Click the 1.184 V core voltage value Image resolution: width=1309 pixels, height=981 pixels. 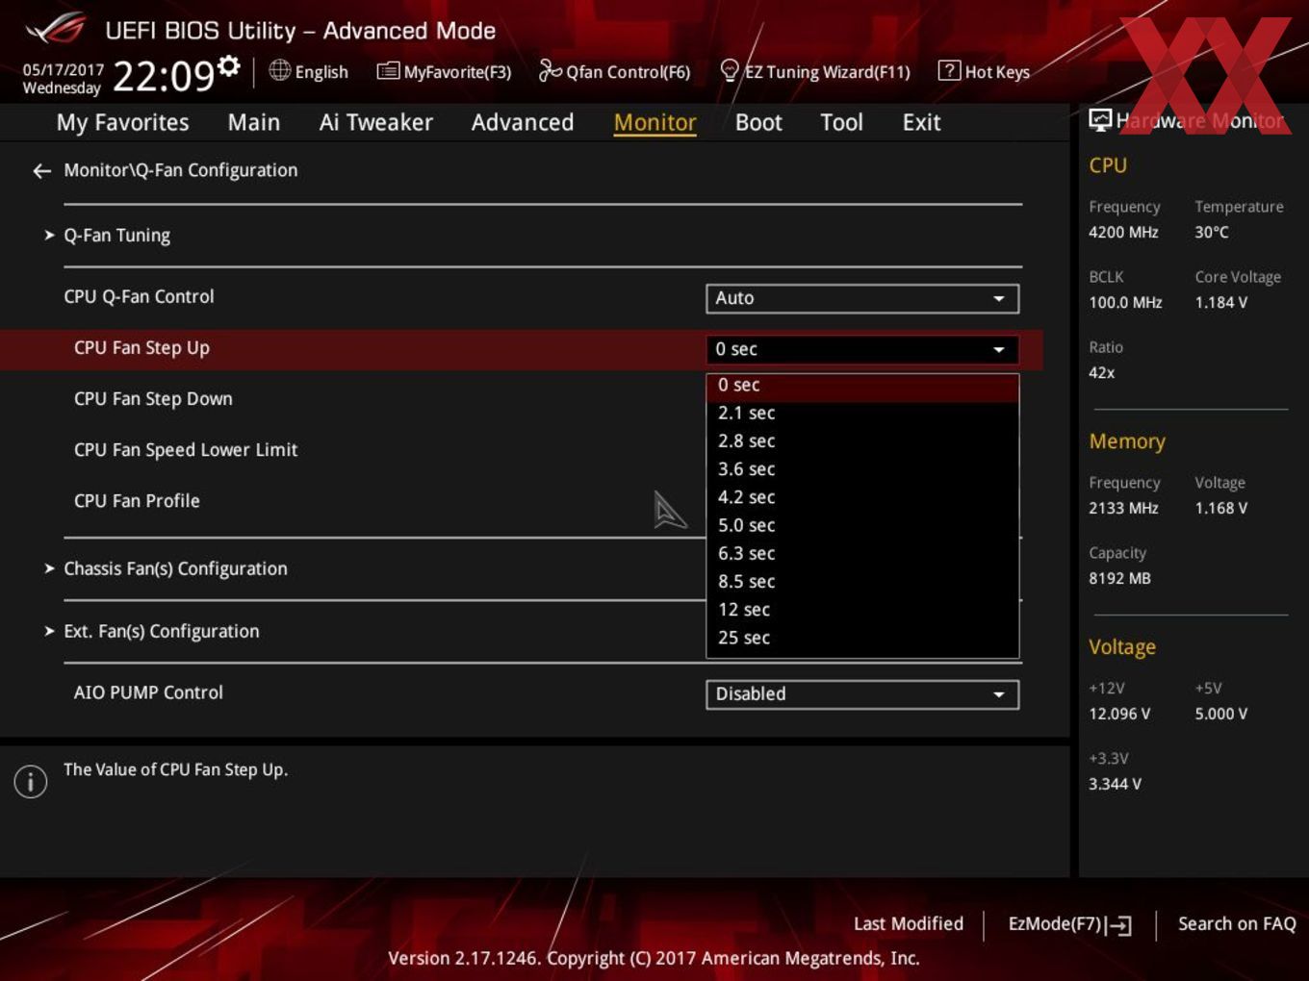click(x=1220, y=303)
